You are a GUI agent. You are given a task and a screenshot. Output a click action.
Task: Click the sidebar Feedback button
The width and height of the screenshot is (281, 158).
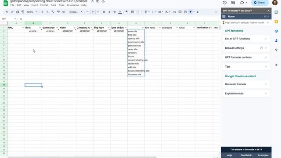[x=246, y=155]
